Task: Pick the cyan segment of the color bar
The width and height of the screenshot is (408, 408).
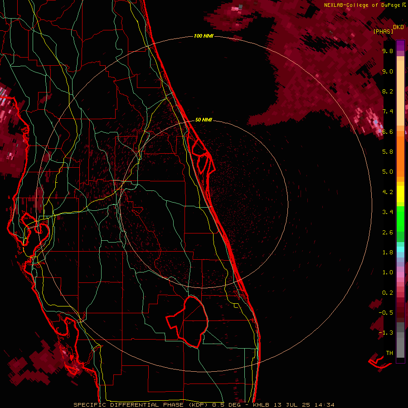Action: [x=400, y=249]
